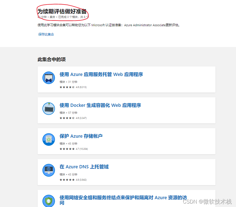Click collection progress text under the title
The width and height of the screenshot is (236, 207).
click(63, 17)
